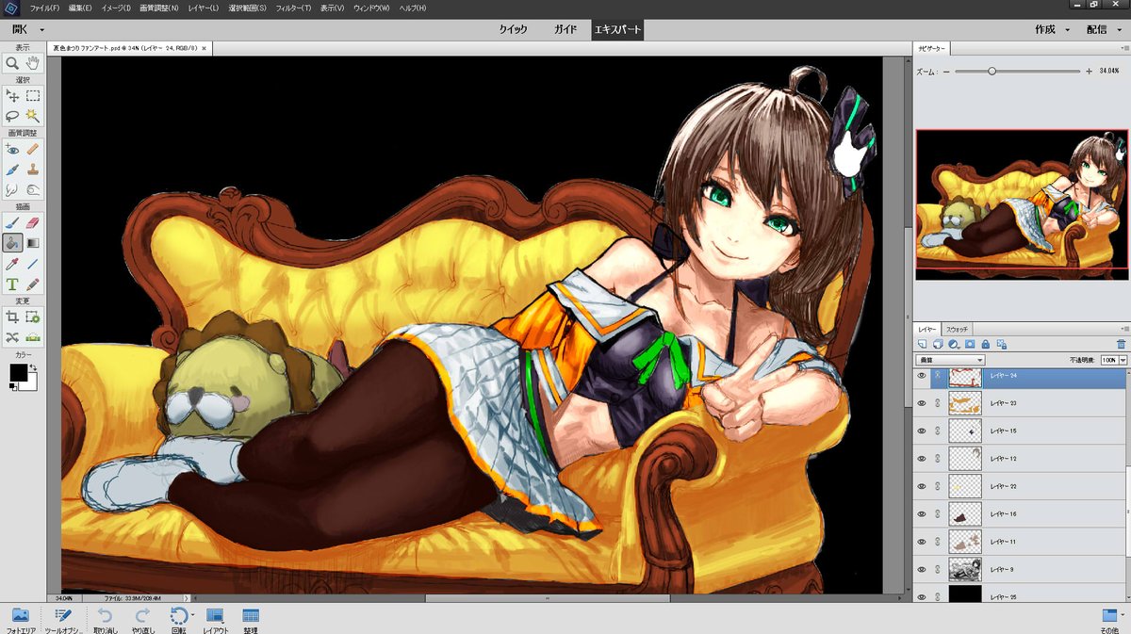Delete layer with trash icon
The width and height of the screenshot is (1131, 634).
tap(1121, 345)
